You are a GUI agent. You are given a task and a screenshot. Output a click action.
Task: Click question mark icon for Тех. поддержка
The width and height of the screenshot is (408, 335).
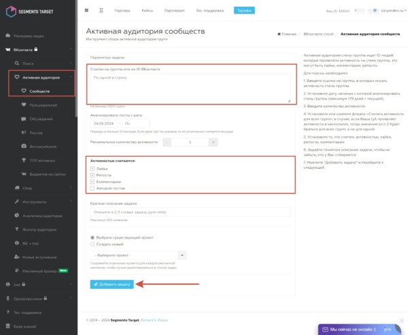point(8,312)
